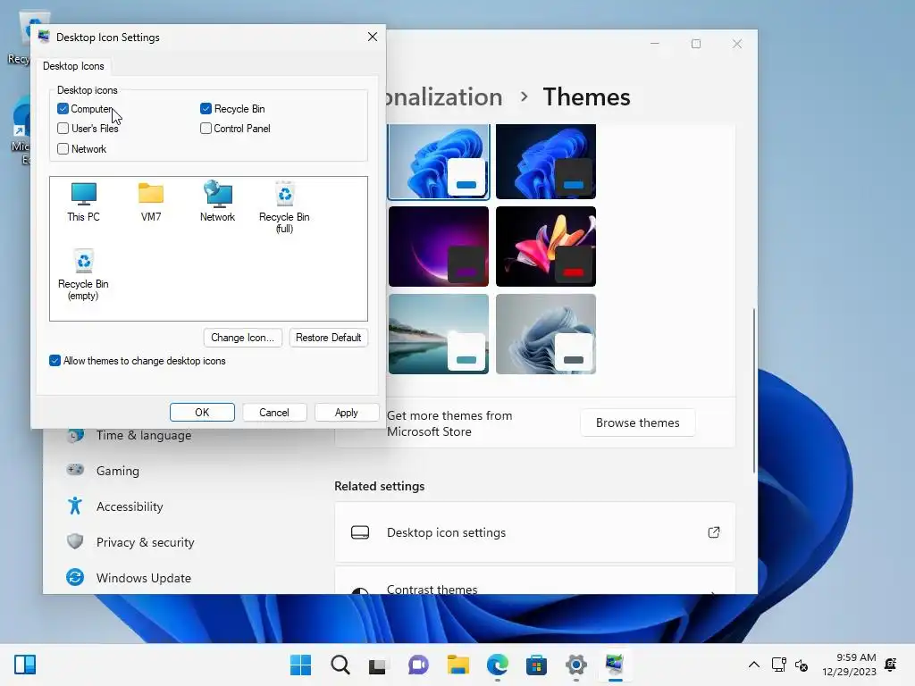Open the Widgets panel on the taskbar
915x686 pixels.
25,665
